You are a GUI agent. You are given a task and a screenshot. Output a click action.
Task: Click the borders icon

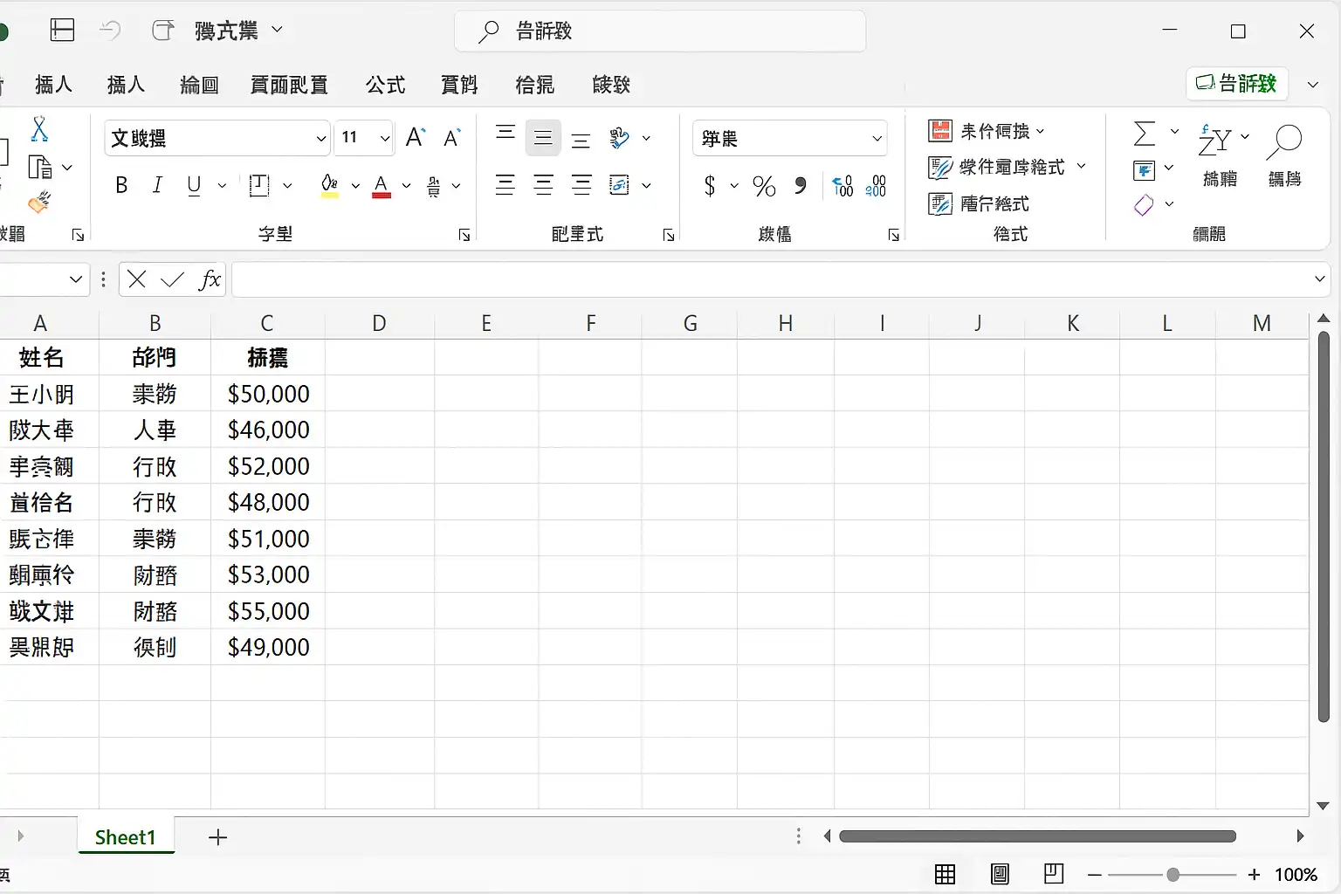tap(259, 185)
